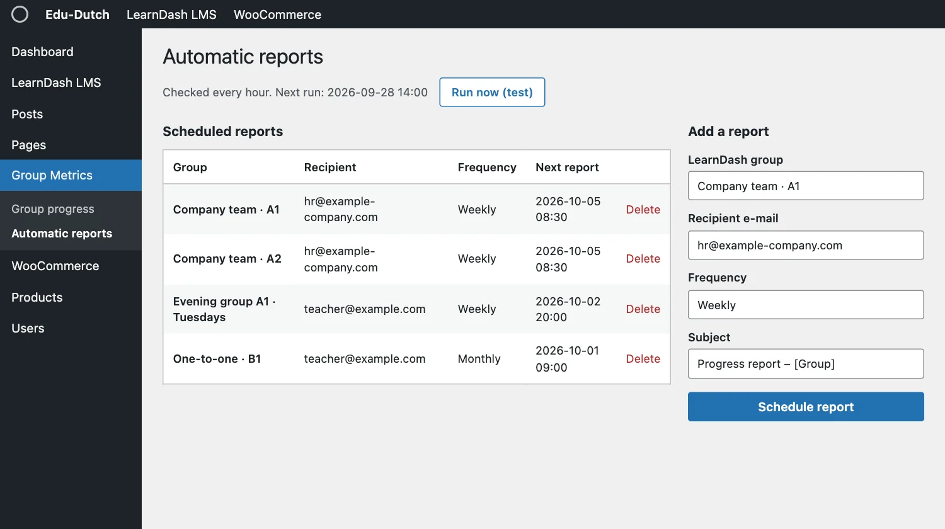Screen dimensions: 945x529
Task: Open WooCommerce in the top admin bar
Action: [x=277, y=14]
